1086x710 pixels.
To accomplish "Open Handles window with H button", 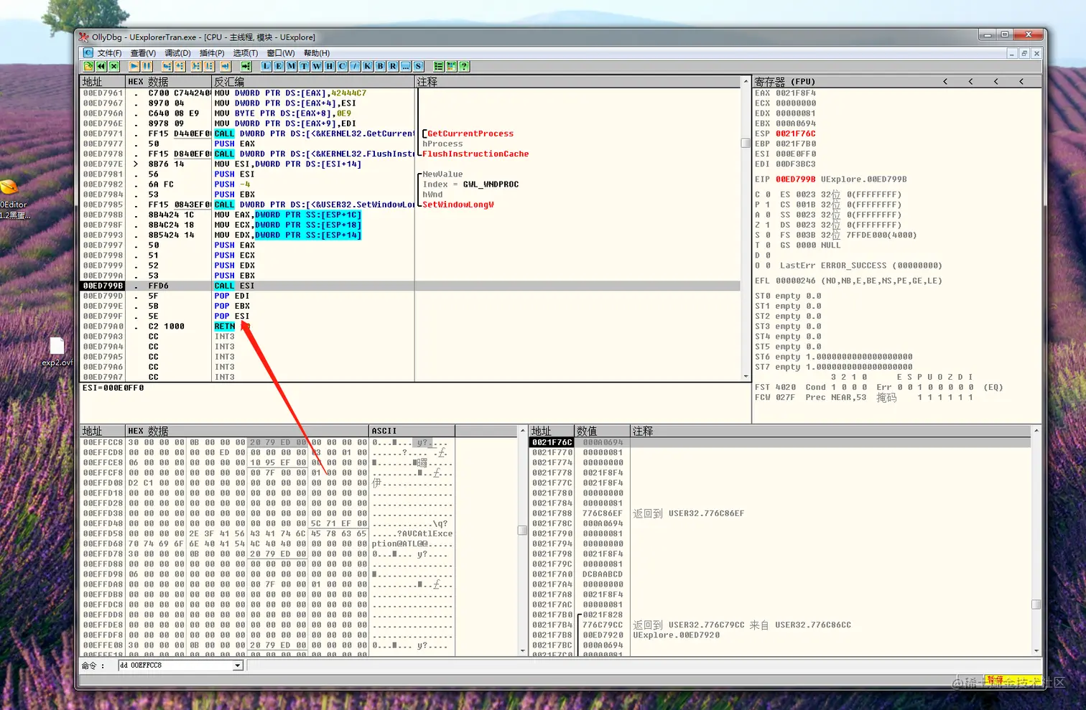I will click(330, 66).
